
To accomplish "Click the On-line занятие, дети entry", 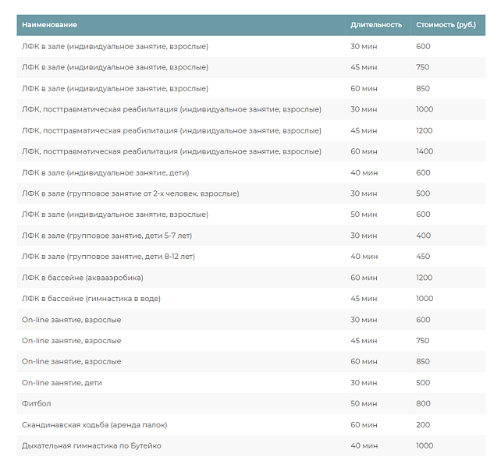I will tap(62, 383).
